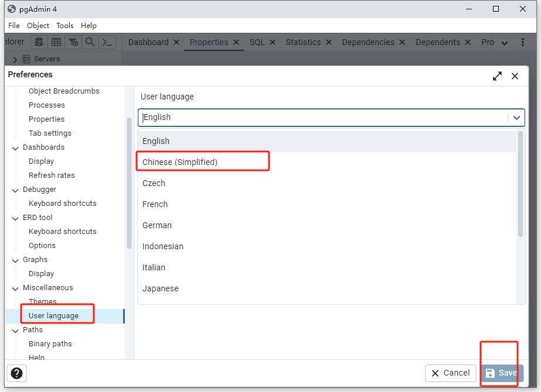Open Graphs Display preferences

coord(42,274)
